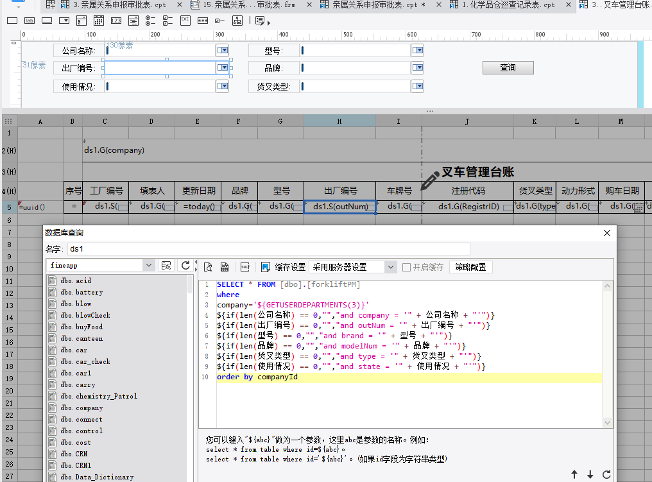Select the date picker widget icon
652x482 pixels.
coord(99,21)
